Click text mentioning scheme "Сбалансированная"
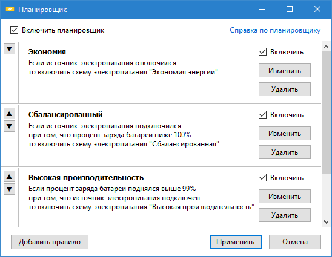 click(x=124, y=144)
